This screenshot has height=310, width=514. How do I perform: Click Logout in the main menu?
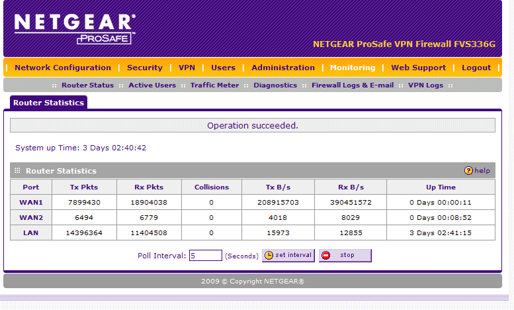476,68
